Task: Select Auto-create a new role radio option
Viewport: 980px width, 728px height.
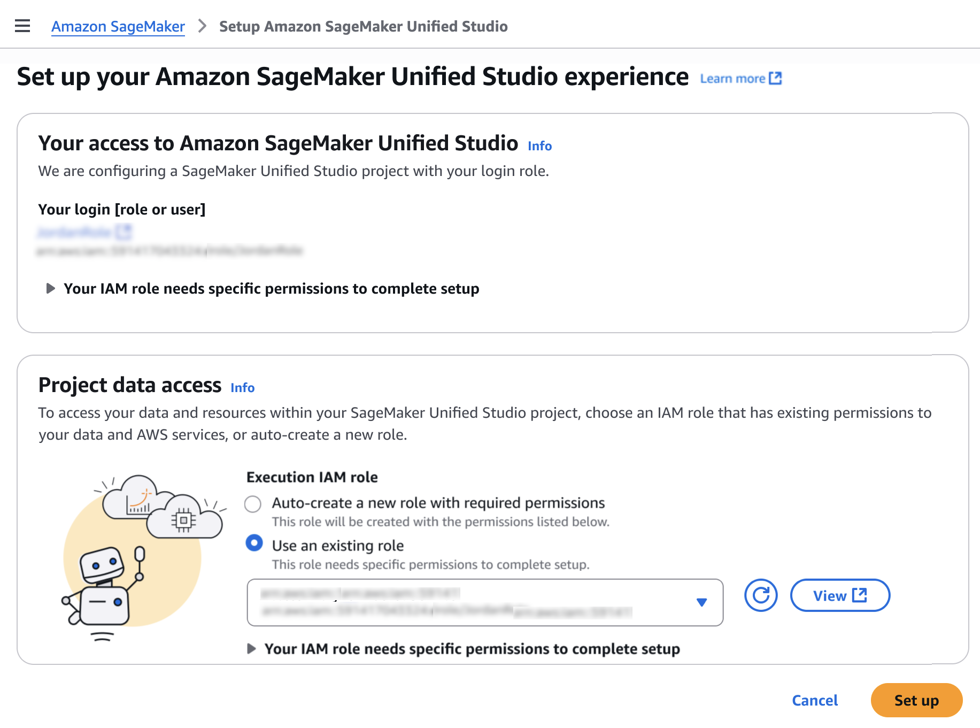Action: pyautogui.click(x=253, y=504)
